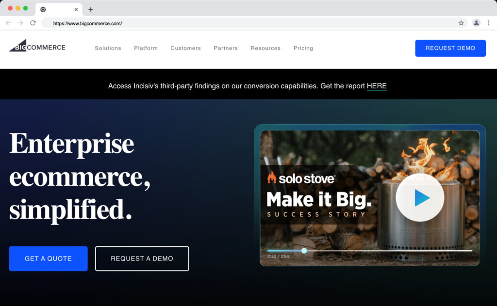Click the Request a Demo outlined button
497x306 pixels.
[142, 258]
